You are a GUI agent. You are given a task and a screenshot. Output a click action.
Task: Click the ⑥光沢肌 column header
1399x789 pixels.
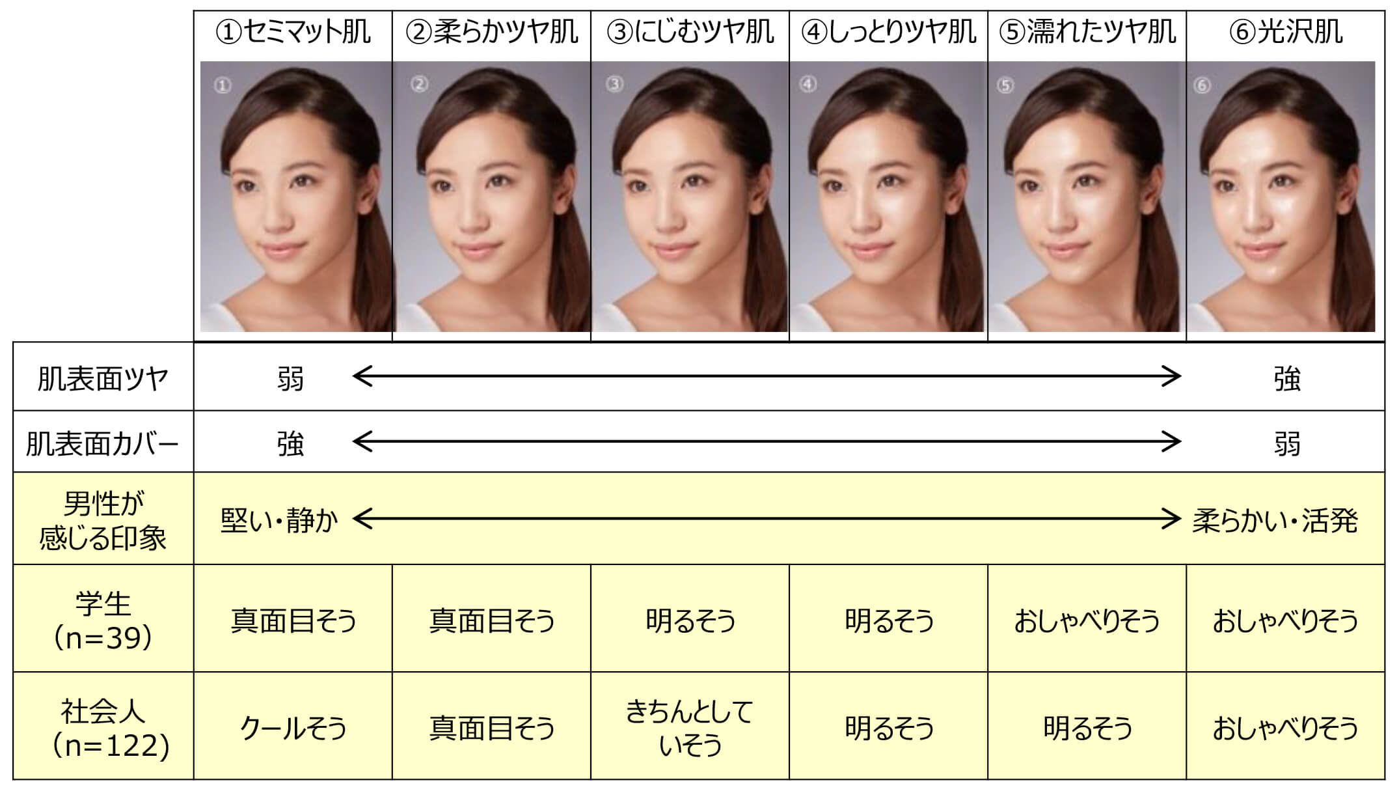[1286, 32]
